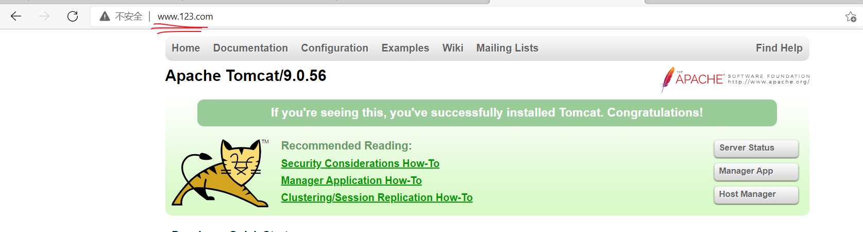Click the Server Status button

756,148
